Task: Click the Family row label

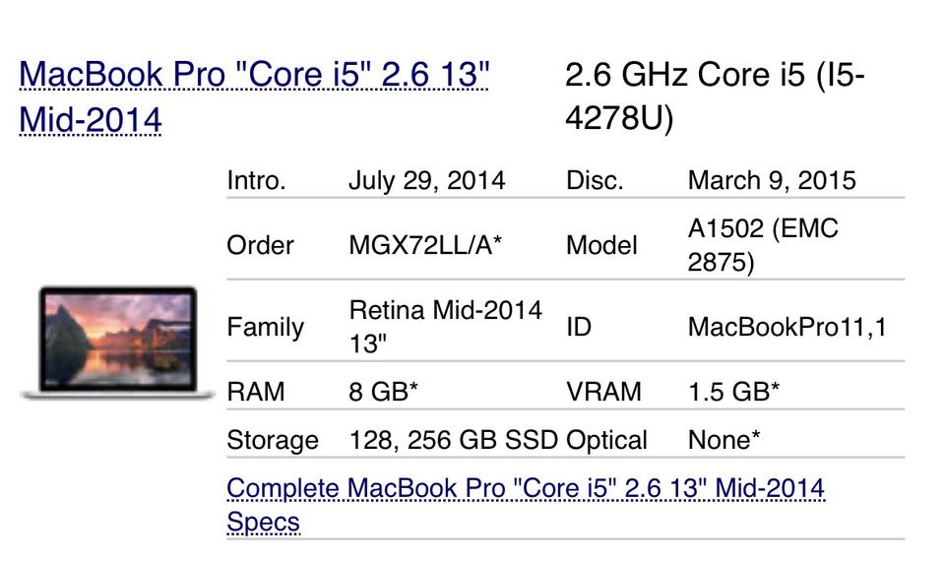Action: (x=265, y=327)
